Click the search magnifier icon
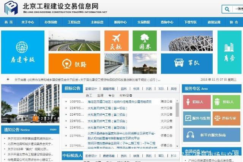The image size is (243, 162). click(227, 9)
